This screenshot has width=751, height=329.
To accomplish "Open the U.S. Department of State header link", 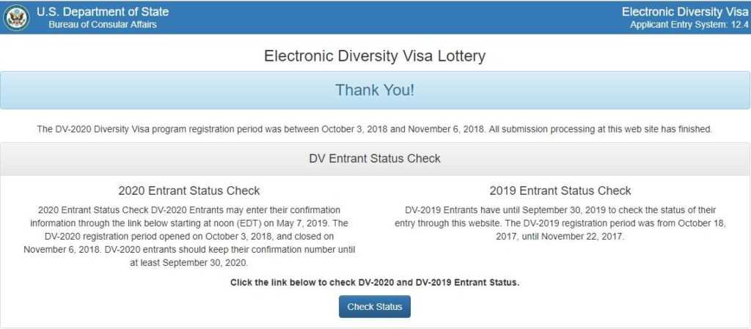I will pos(103,12).
